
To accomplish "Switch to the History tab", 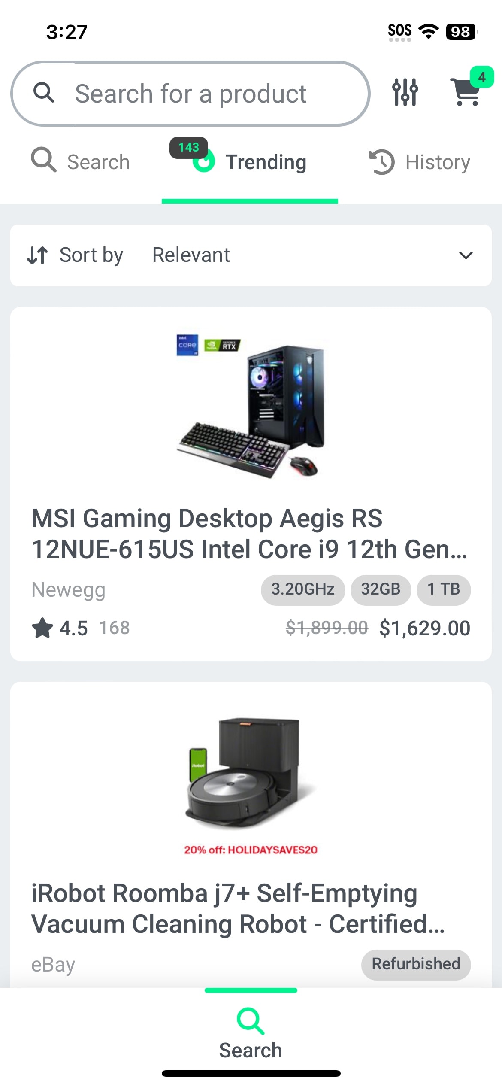I will click(420, 162).
